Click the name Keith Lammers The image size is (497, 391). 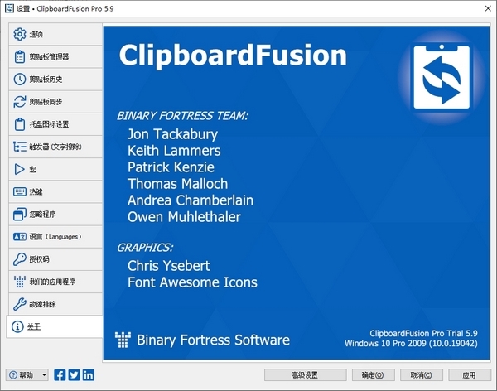tap(174, 151)
